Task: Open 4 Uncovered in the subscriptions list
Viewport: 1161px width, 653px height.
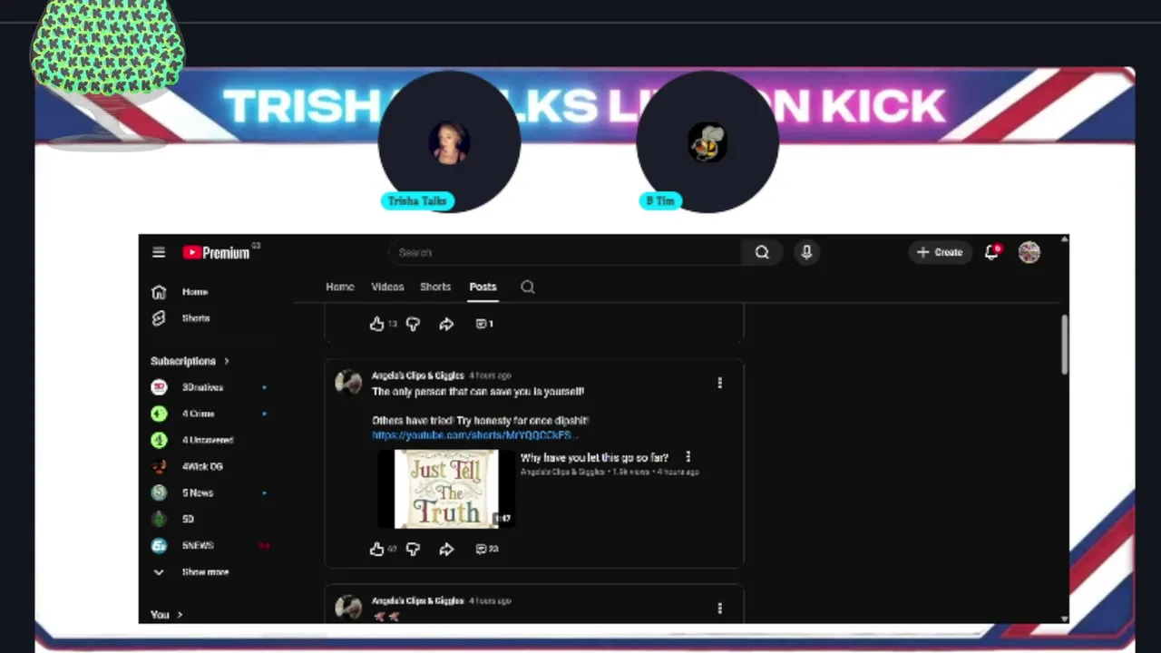Action: tap(208, 440)
